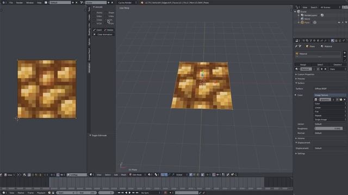Click the RenderLayers icon in the outliner
The image size is (348, 195).
tap(302, 15)
